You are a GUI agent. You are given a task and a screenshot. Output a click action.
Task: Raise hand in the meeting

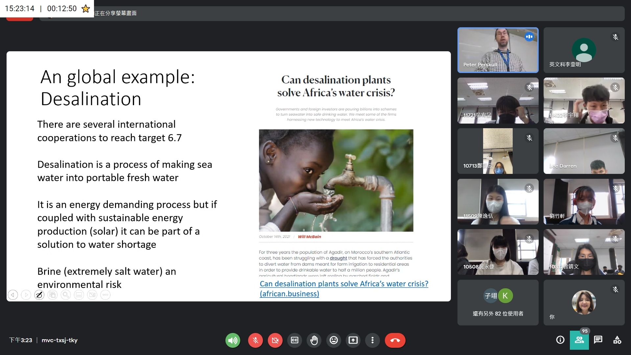pyautogui.click(x=314, y=340)
